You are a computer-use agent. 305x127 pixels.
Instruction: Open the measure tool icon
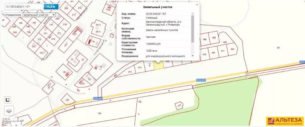[x=7, y=100]
